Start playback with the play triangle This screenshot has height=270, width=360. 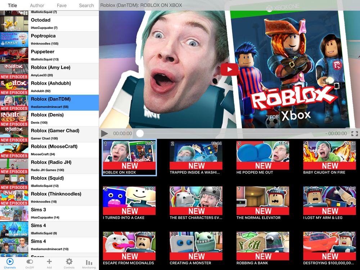pos(104,134)
